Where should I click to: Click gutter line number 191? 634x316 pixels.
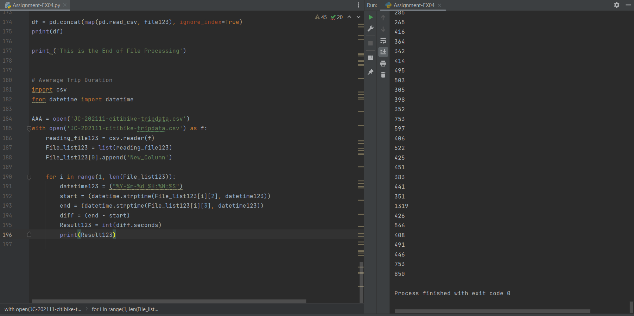(7, 187)
